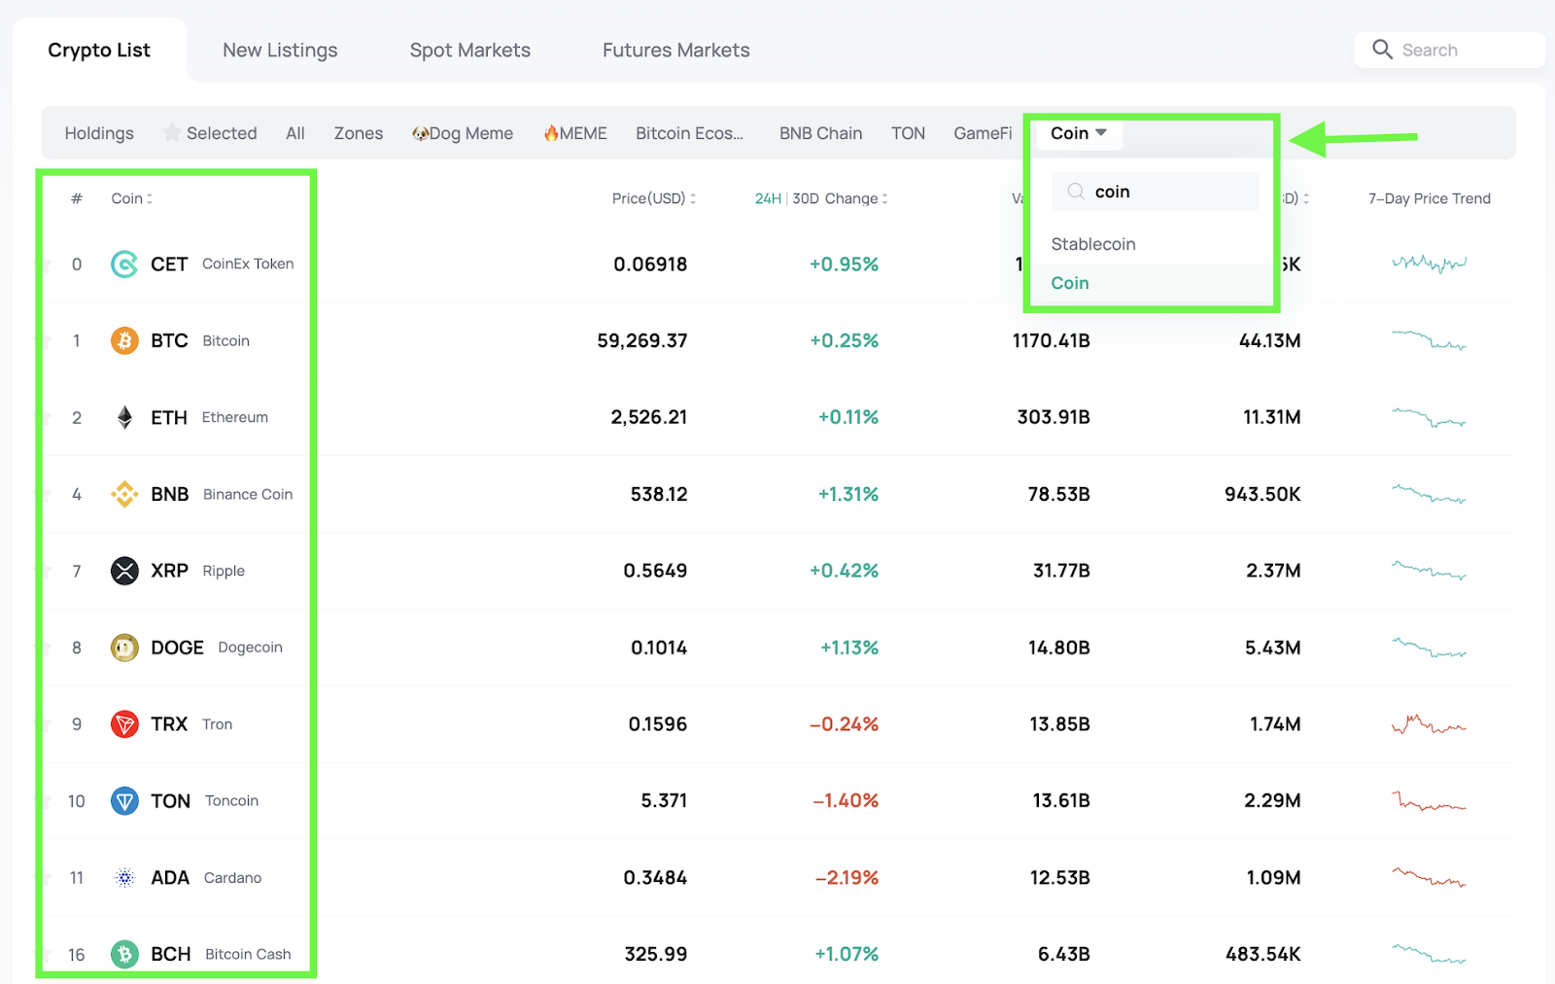Click the star icon beside Selected

click(x=172, y=133)
